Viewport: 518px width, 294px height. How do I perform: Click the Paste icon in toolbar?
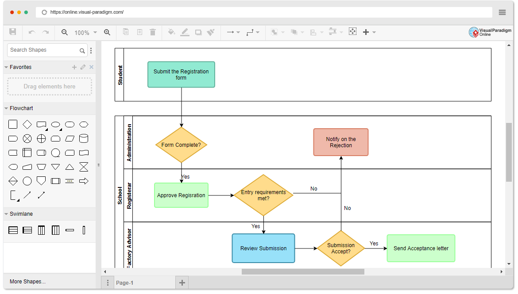pyautogui.click(x=140, y=32)
